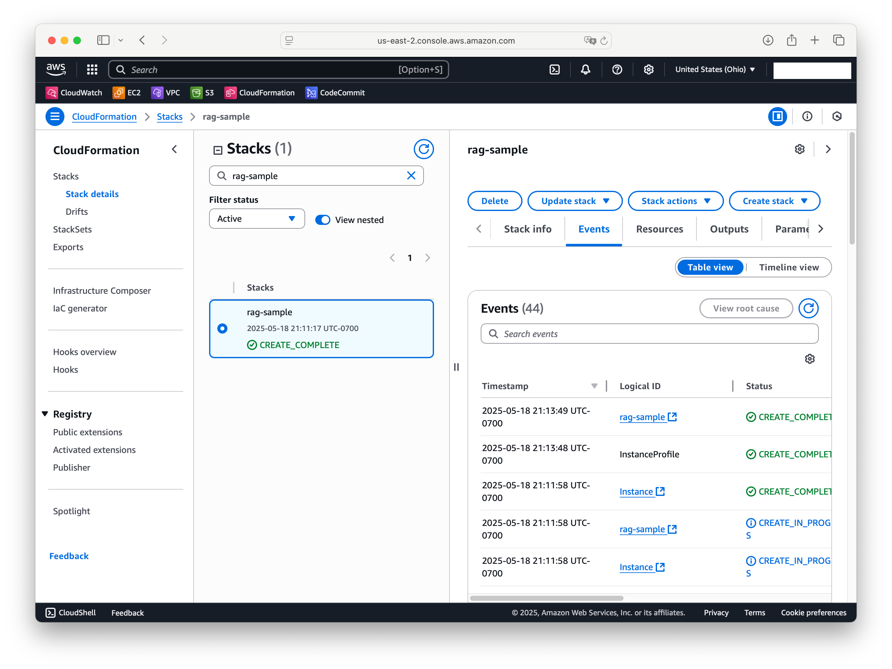Open the Update stack dropdown

[575, 201]
